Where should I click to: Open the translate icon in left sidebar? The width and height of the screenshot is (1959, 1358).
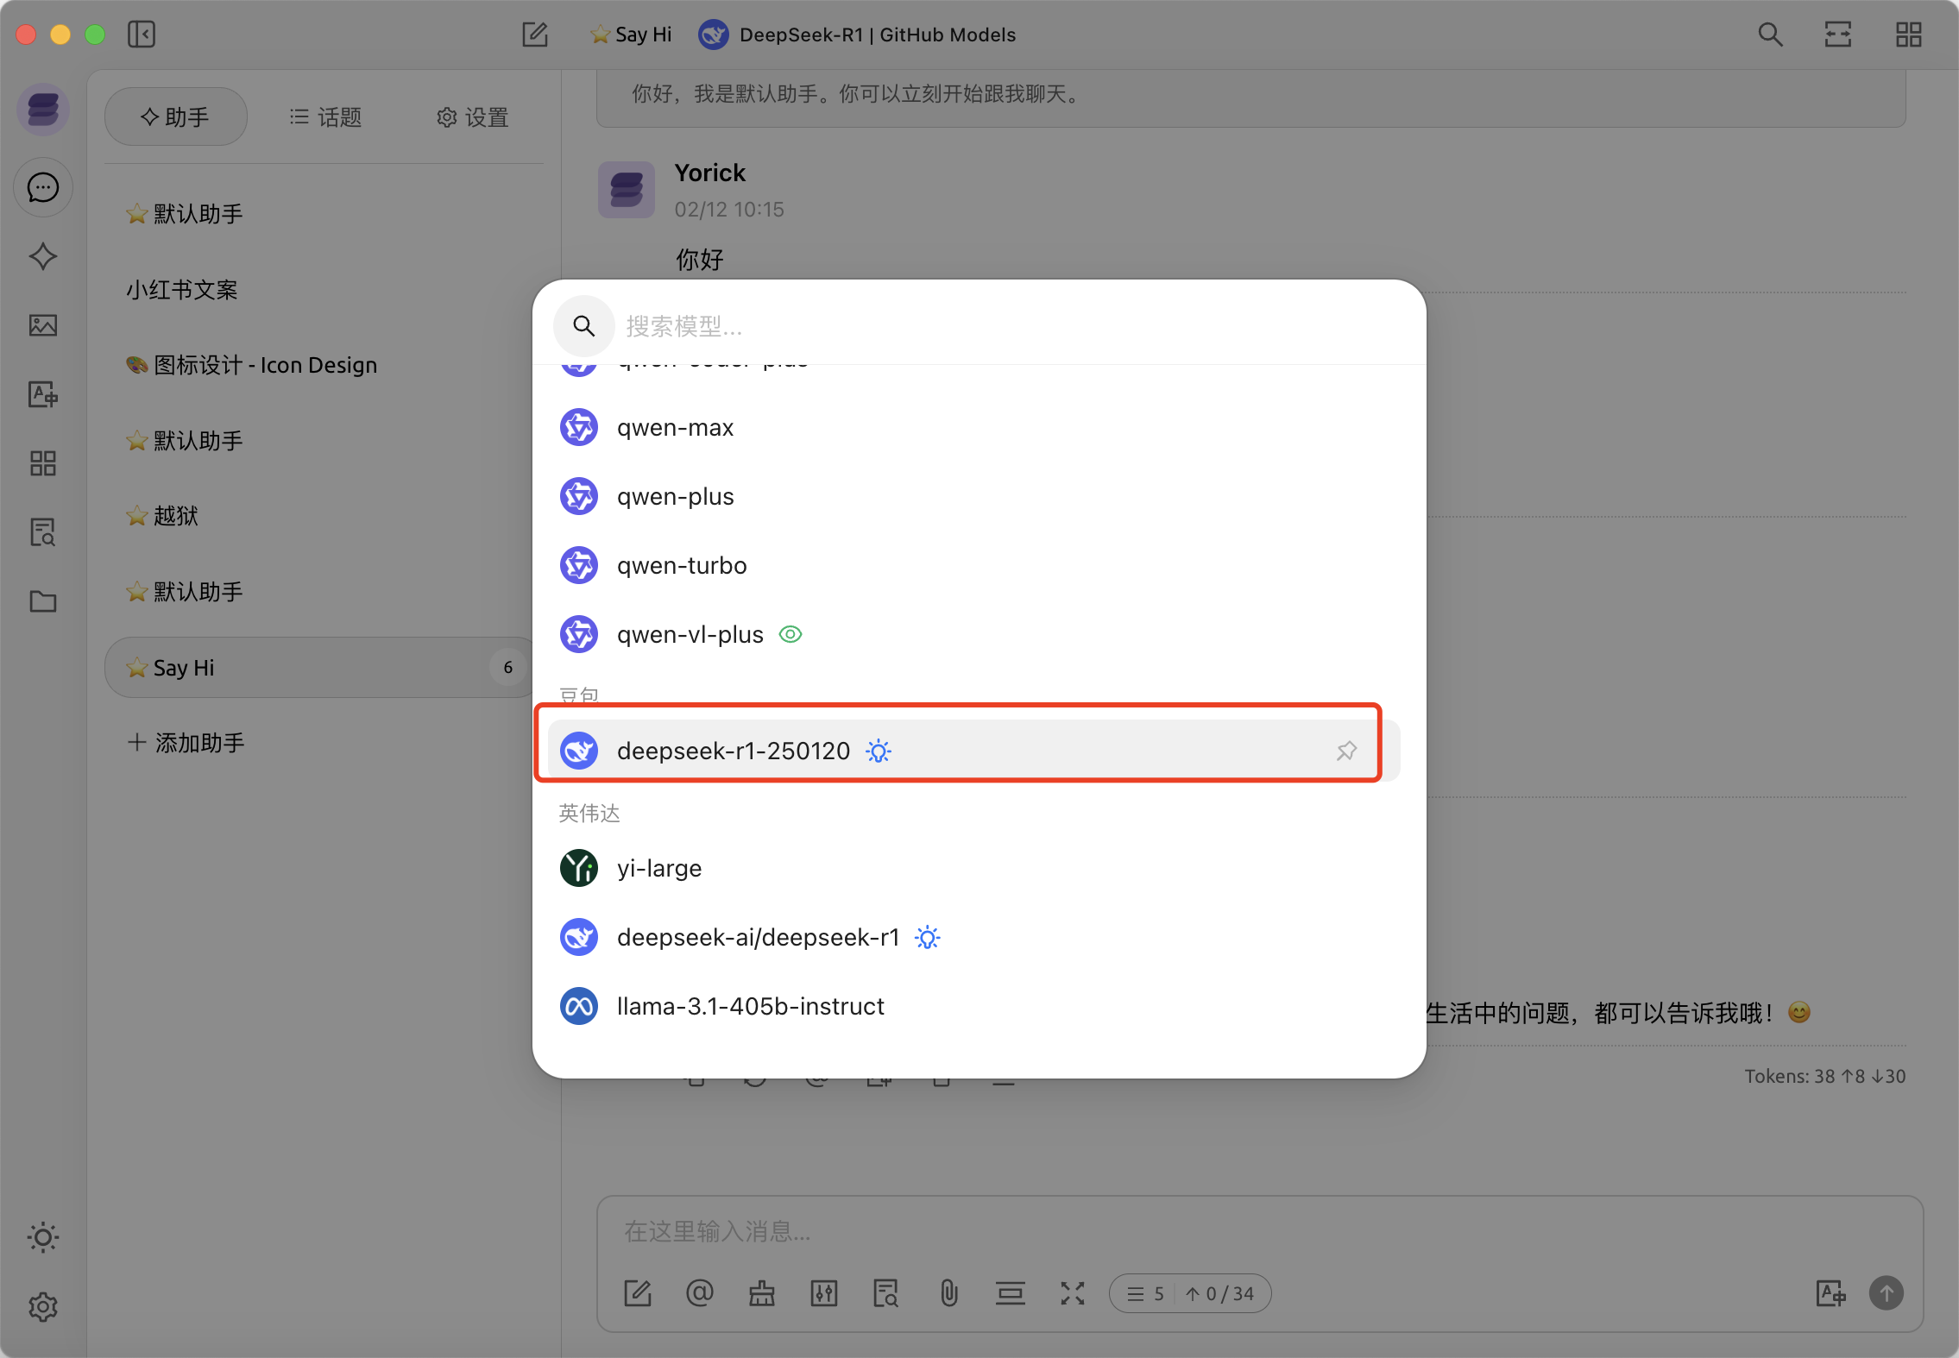43,394
